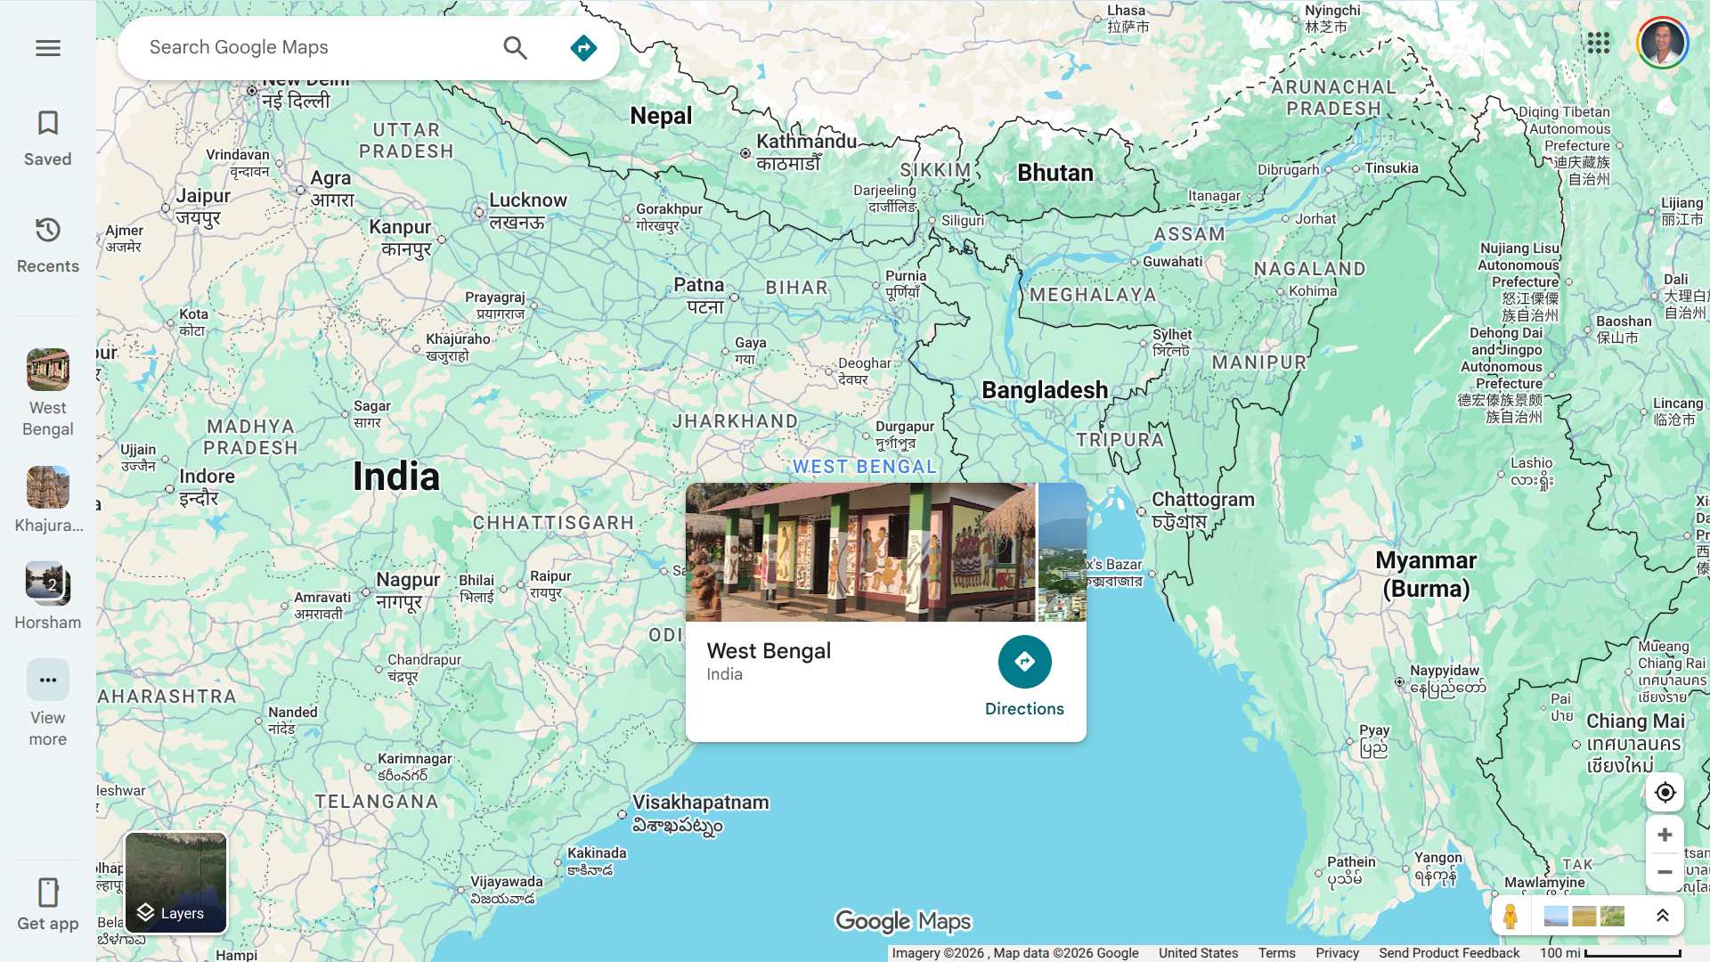Click the search magnifier icon
Screen dimensions: 1710x962
pyautogui.click(x=515, y=48)
